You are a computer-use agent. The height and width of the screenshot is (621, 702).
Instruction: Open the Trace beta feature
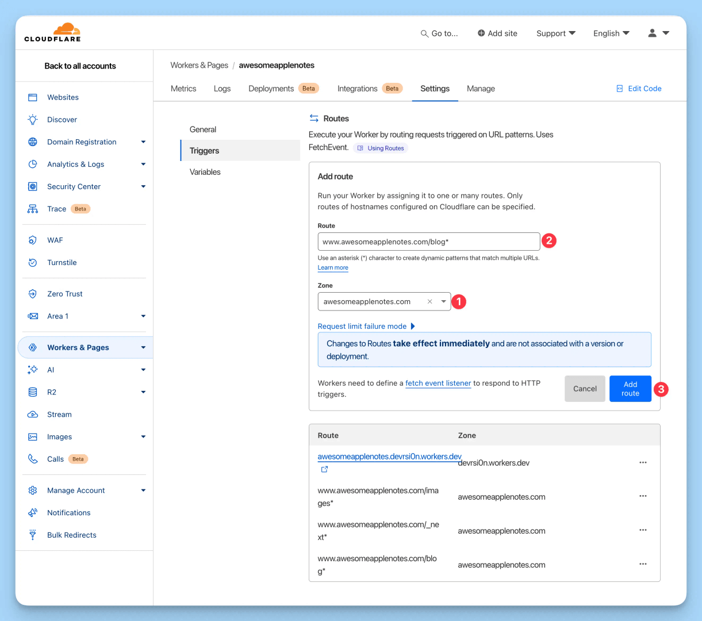56,209
